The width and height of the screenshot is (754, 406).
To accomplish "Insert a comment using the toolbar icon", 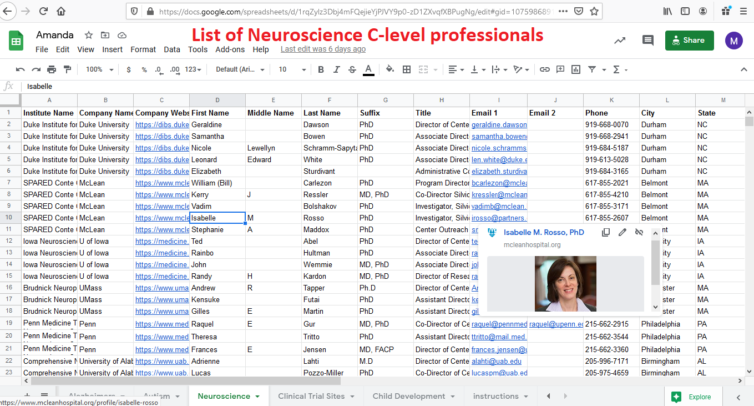I will click(x=560, y=69).
